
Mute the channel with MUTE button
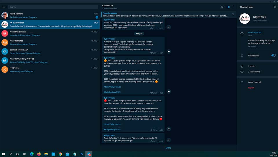(x=168, y=148)
